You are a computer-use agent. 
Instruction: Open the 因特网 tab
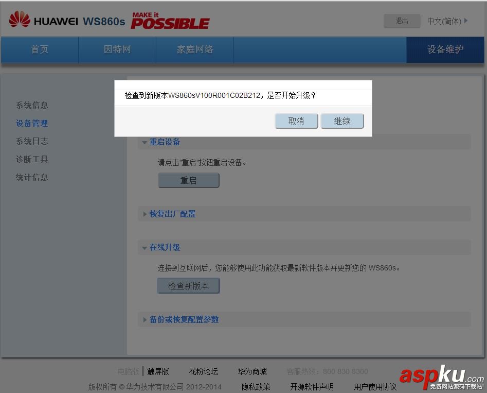click(x=117, y=49)
